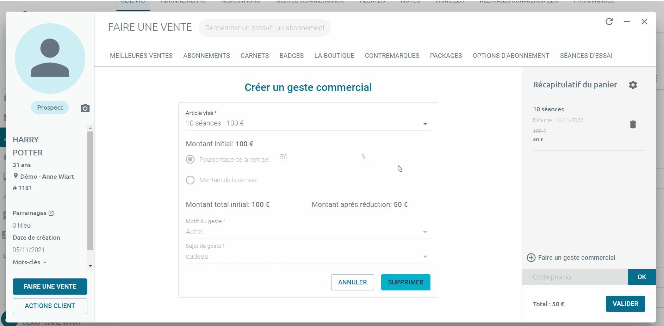The height and width of the screenshot is (326, 664).
Task: Click the Code promo input field
Action: (x=575, y=277)
